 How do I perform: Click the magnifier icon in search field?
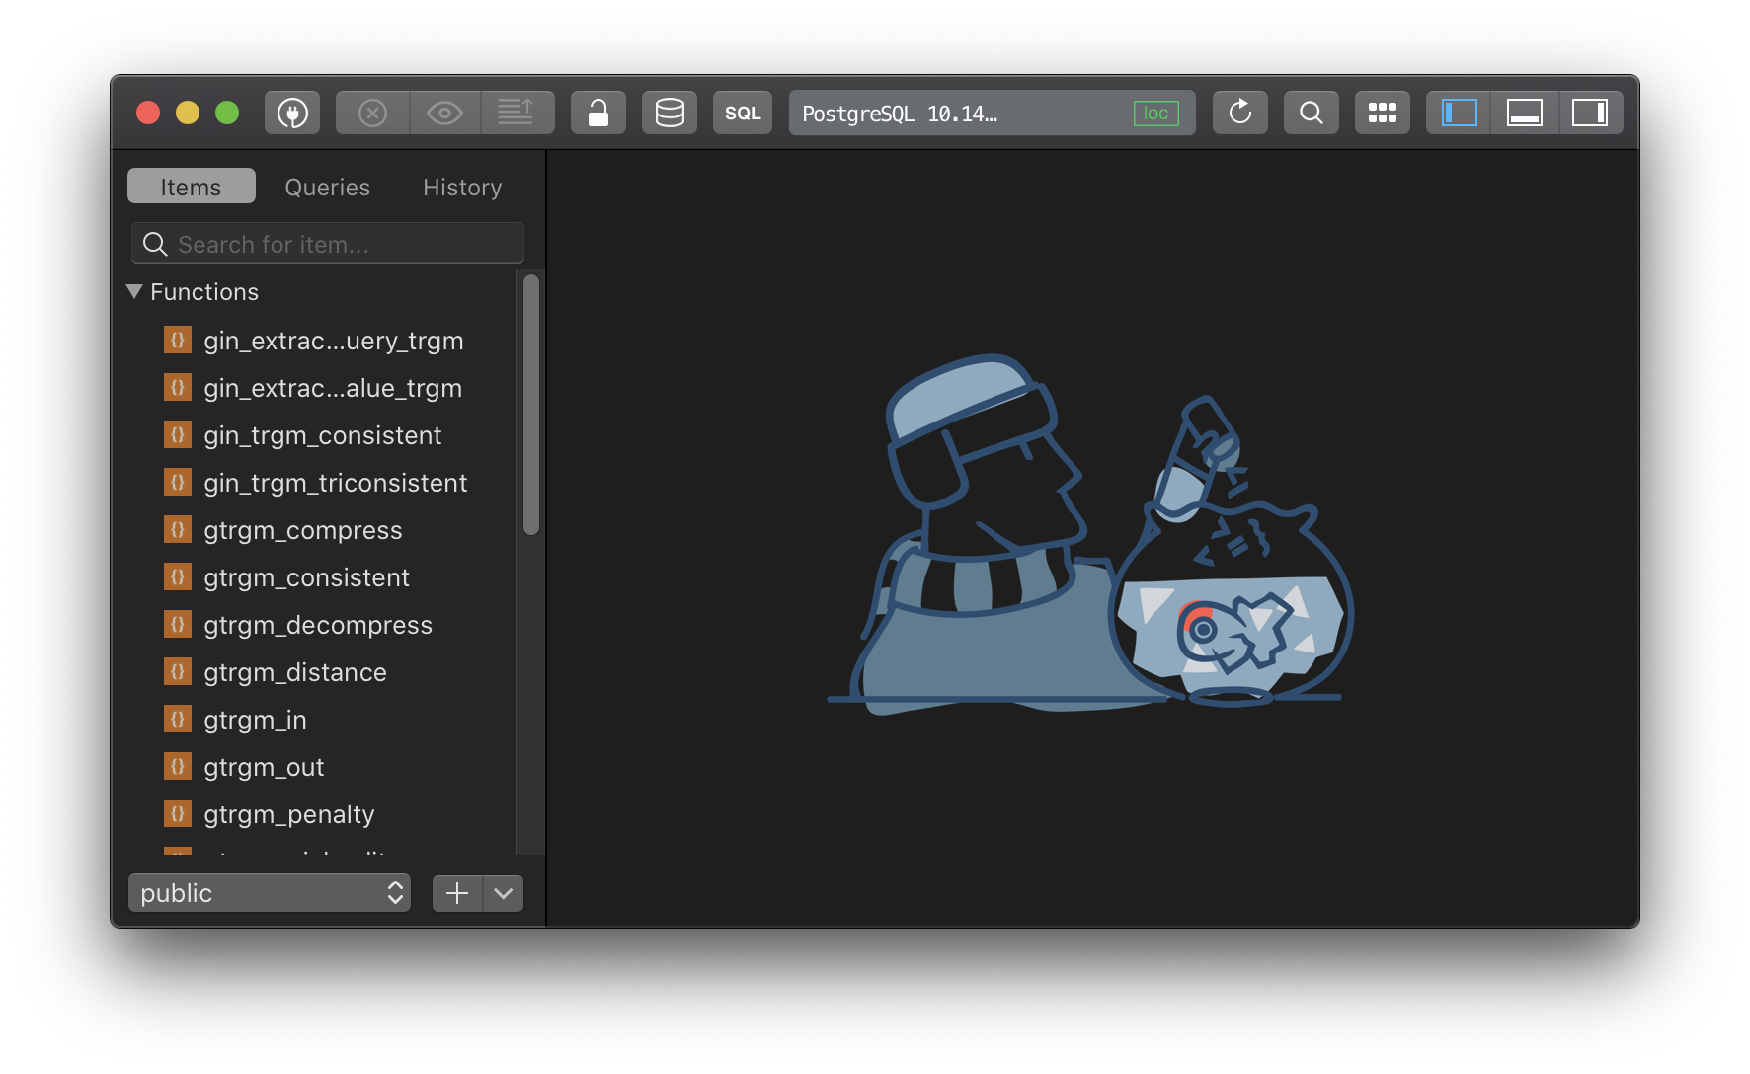(x=155, y=244)
